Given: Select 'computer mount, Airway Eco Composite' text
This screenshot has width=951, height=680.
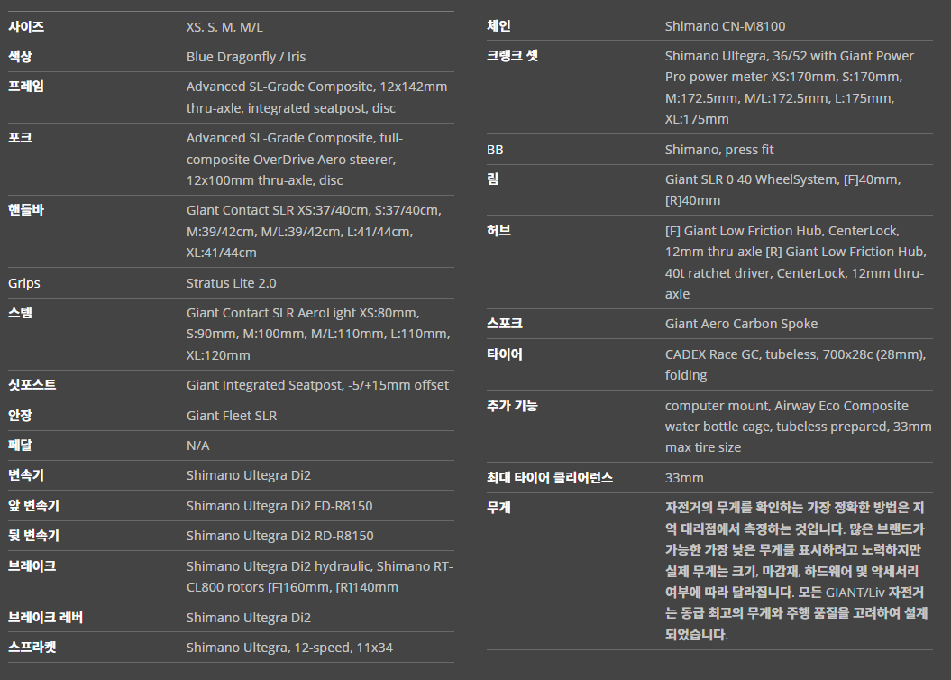Looking at the screenshot, I should point(798,427).
